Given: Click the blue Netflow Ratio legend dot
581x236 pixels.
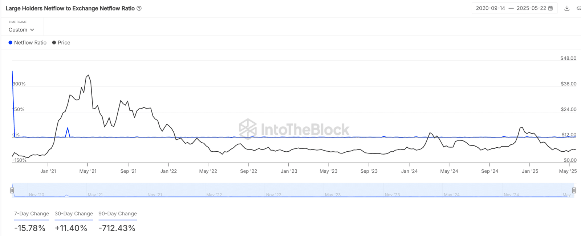Looking at the screenshot, I should coord(10,43).
